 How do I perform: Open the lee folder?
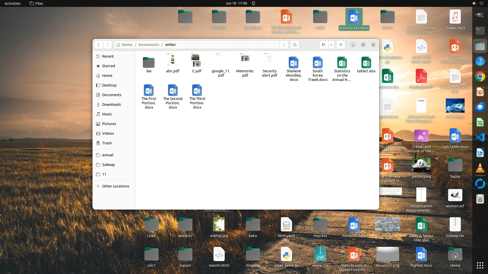pos(149,63)
